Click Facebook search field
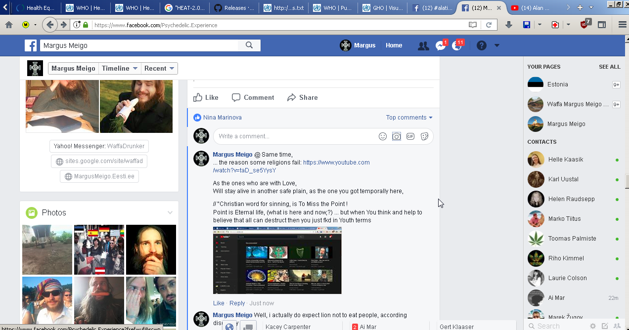The image size is (629, 330). pyautogui.click(x=139, y=45)
